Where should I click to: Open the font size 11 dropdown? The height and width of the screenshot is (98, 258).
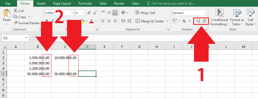[x=84, y=13]
